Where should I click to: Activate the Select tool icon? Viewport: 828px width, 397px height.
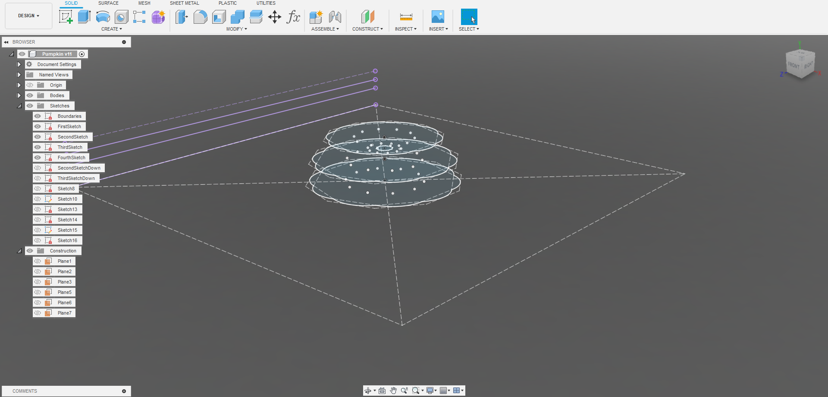469,17
